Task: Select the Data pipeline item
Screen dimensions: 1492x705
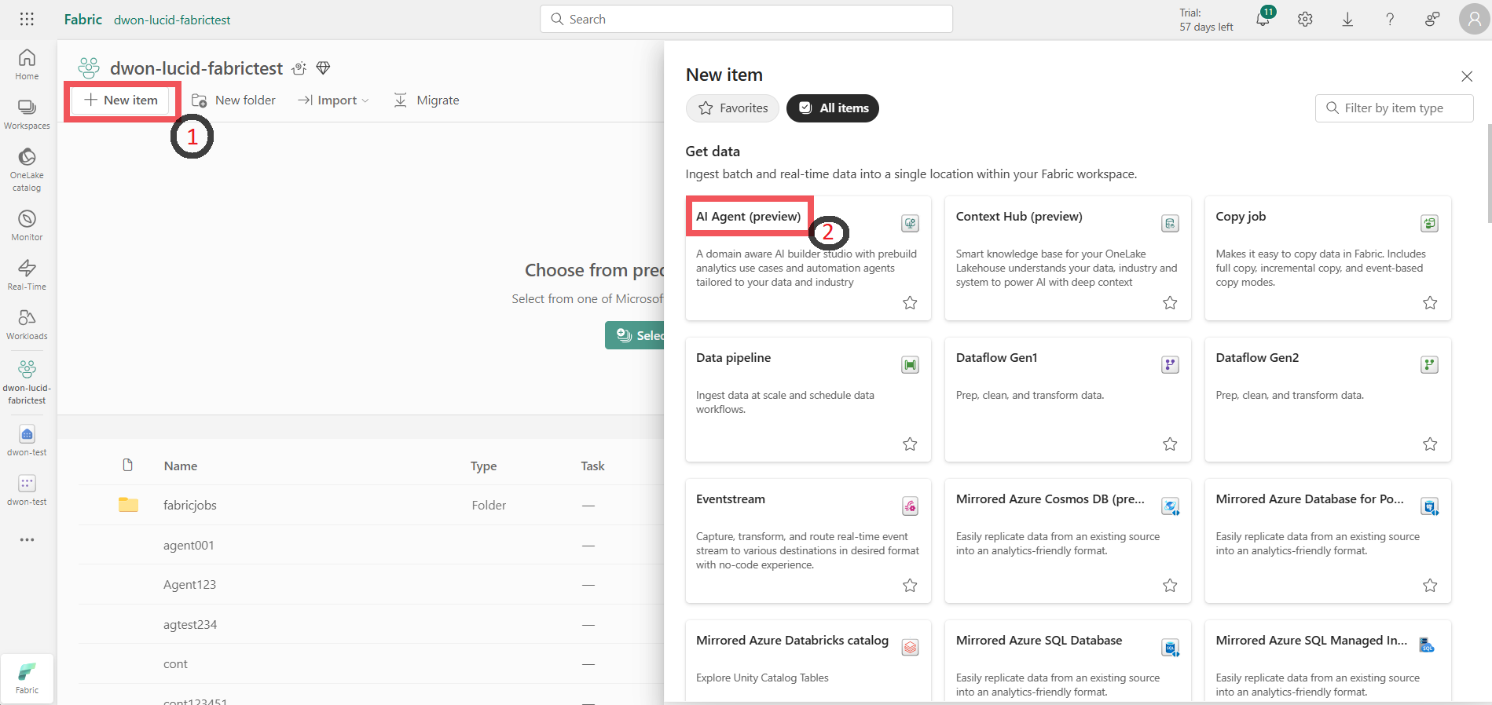Action: click(x=808, y=399)
